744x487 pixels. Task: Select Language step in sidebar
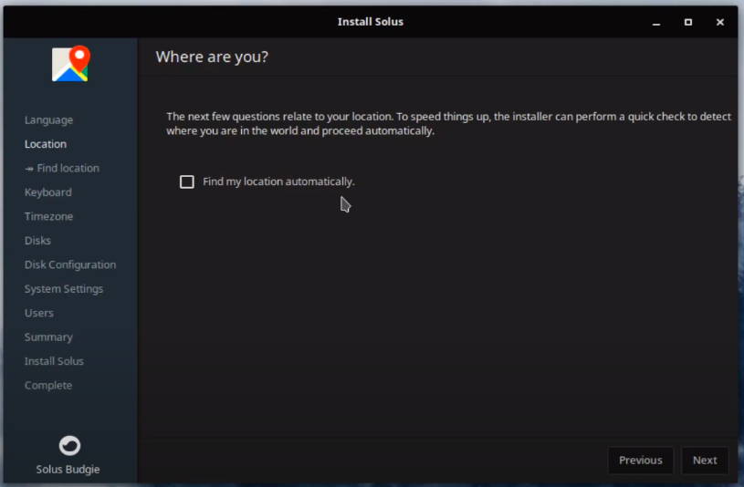pyautogui.click(x=49, y=120)
